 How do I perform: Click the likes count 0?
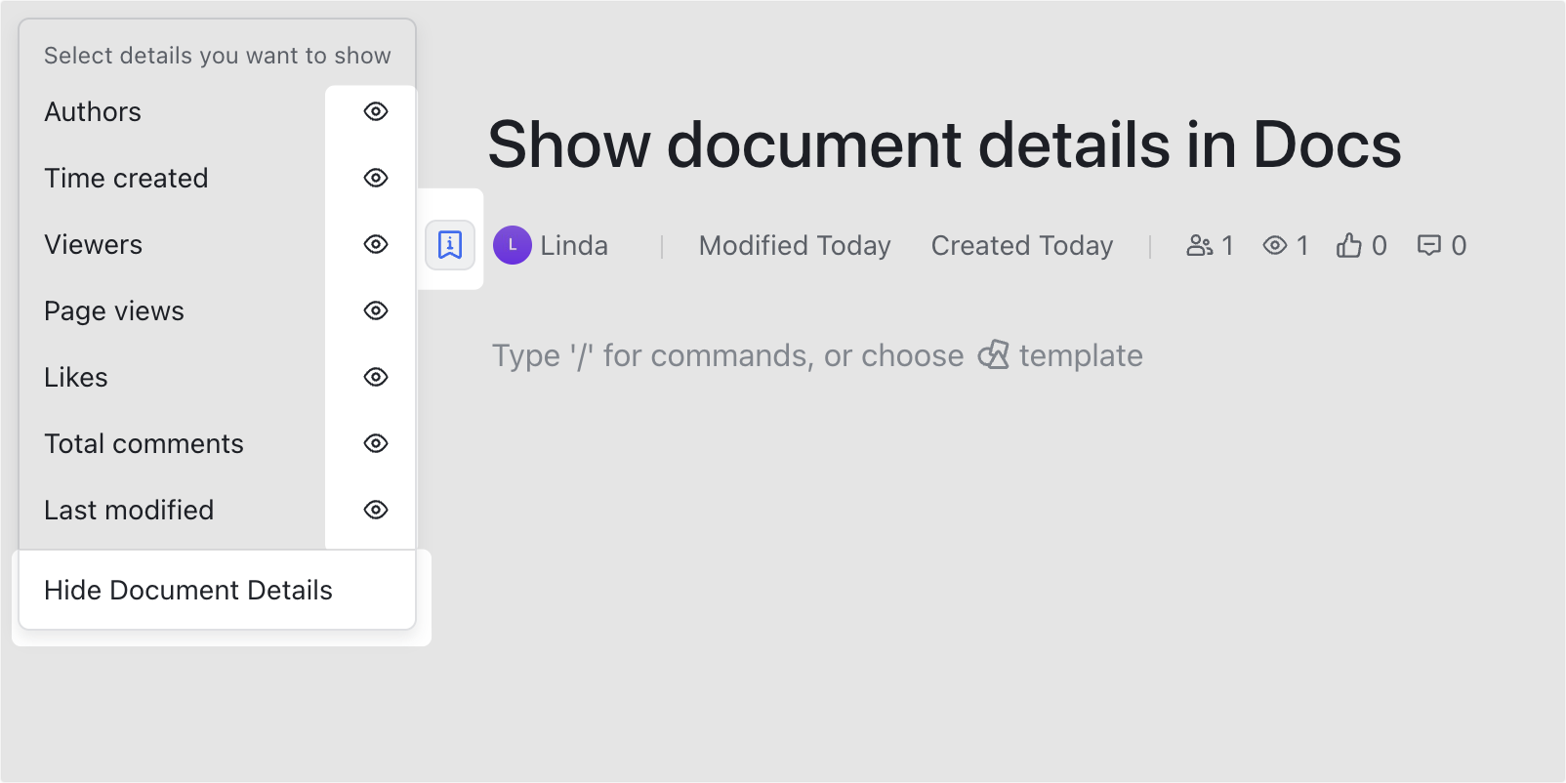[1379, 245]
